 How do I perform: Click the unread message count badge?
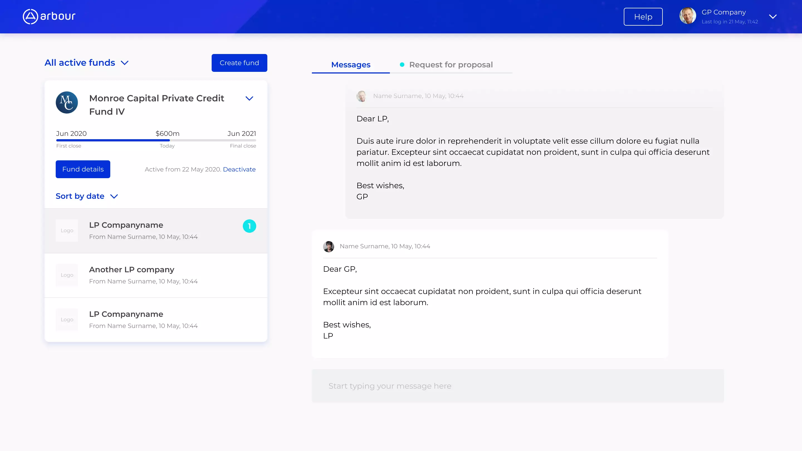coord(250,226)
